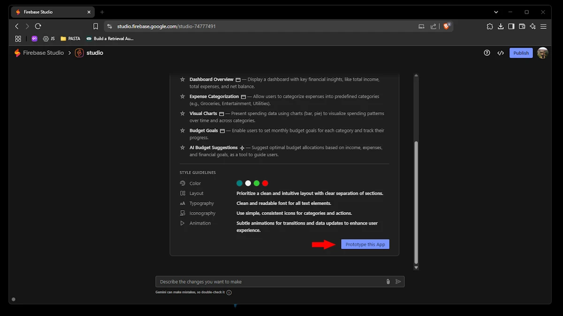Switch to code view using the </> icon

(x=501, y=53)
